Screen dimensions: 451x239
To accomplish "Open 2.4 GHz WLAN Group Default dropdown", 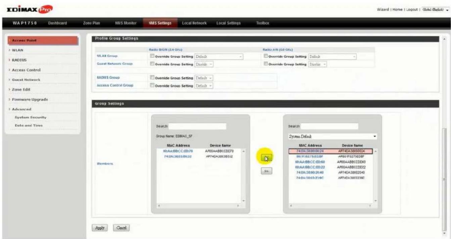I will [x=219, y=56].
